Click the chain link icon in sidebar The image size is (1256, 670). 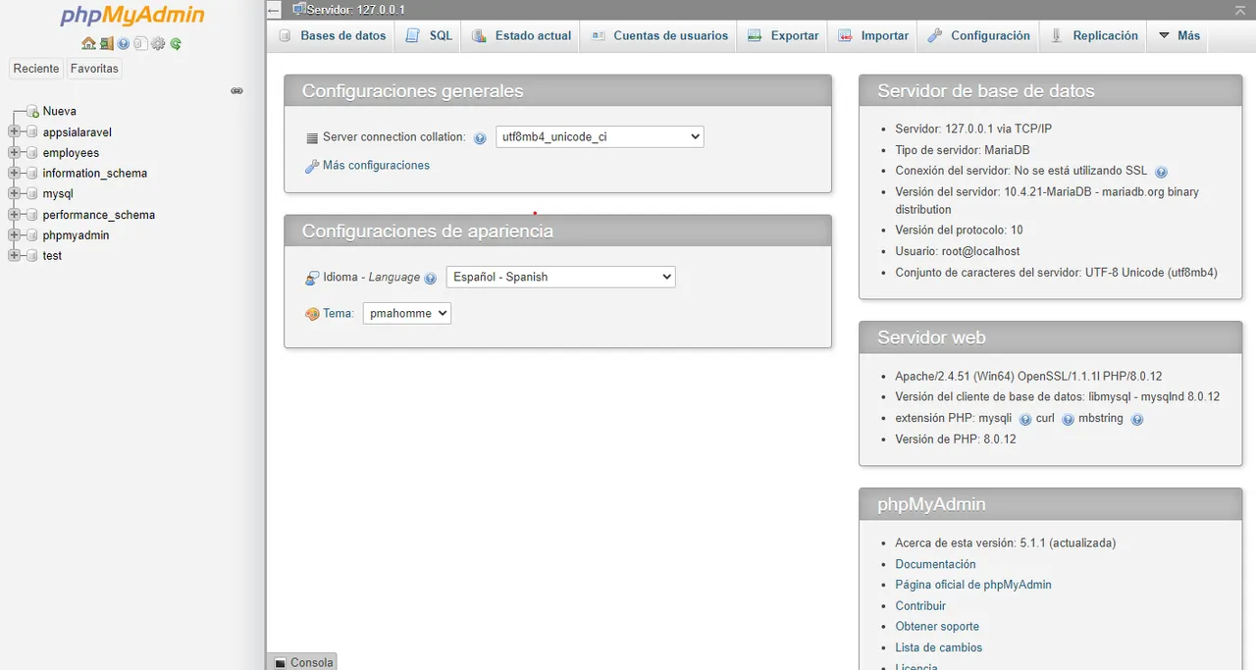click(x=236, y=90)
